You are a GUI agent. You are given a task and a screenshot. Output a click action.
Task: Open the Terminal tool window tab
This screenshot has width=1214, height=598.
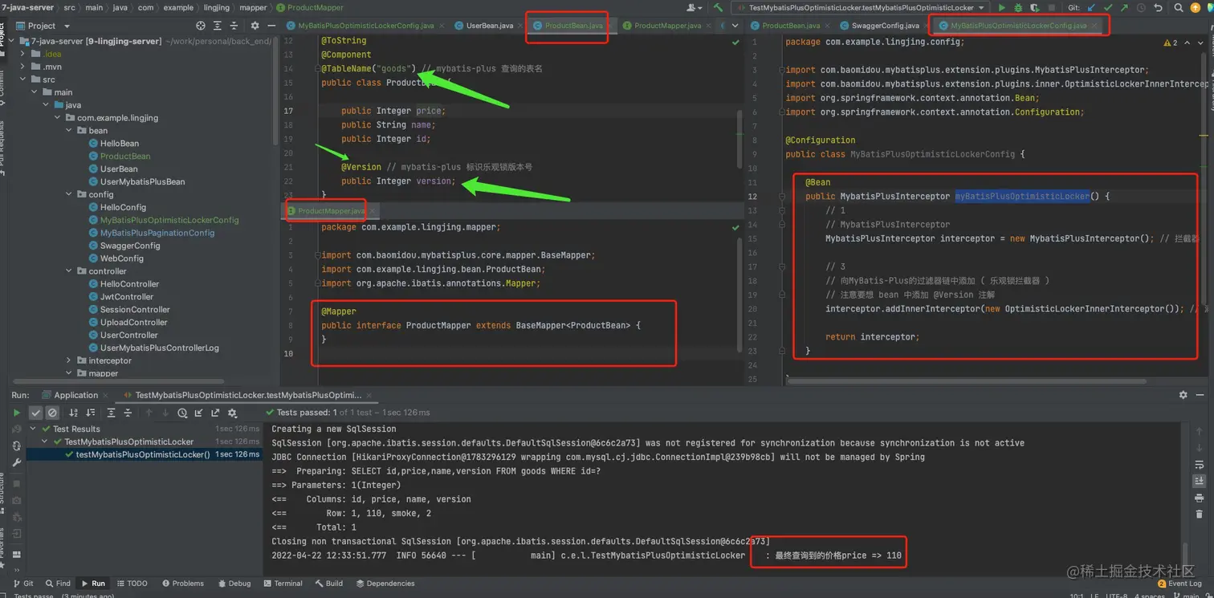pos(283,584)
